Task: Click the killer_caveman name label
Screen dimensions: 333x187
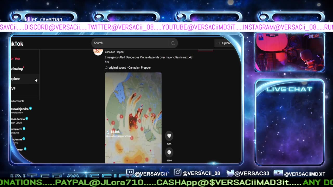Action: 43,19
